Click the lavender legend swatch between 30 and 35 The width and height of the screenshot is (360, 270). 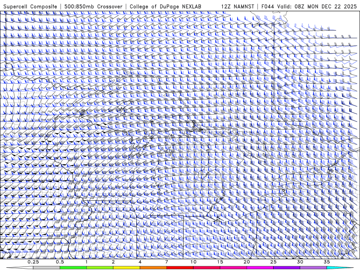(x=313, y=268)
